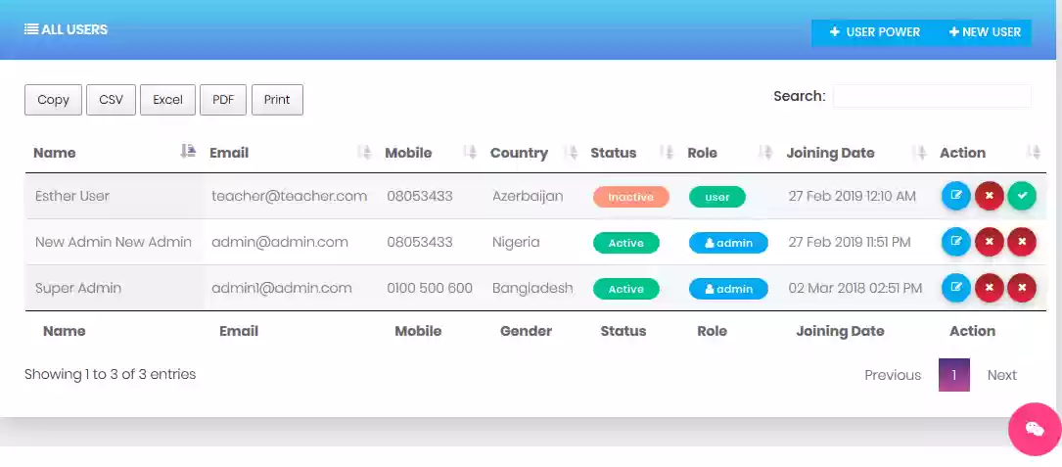Toggle Inactive status badge for Esther User
Image resolution: width=1062 pixels, height=467 pixels.
pyautogui.click(x=630, y=197)
